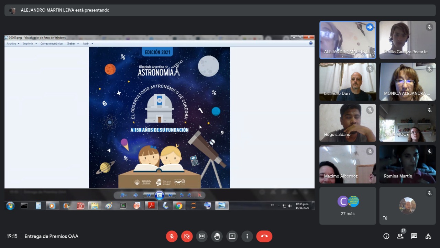Click the text document taskbar icon
Image resolution: width=440 pixels, height=248 pixels.
pyautogui.click(x=38, y=206)
